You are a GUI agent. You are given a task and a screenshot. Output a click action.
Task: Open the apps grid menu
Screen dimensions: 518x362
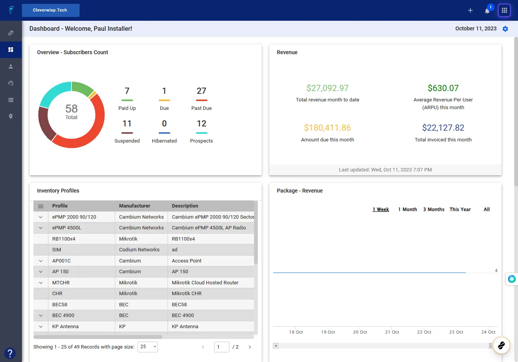(x=504, y=10)
